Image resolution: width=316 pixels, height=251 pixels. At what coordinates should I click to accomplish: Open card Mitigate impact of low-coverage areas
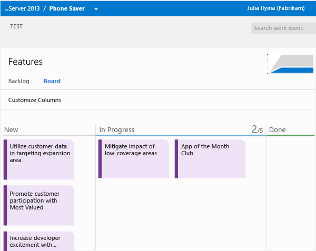pos(134,159)
